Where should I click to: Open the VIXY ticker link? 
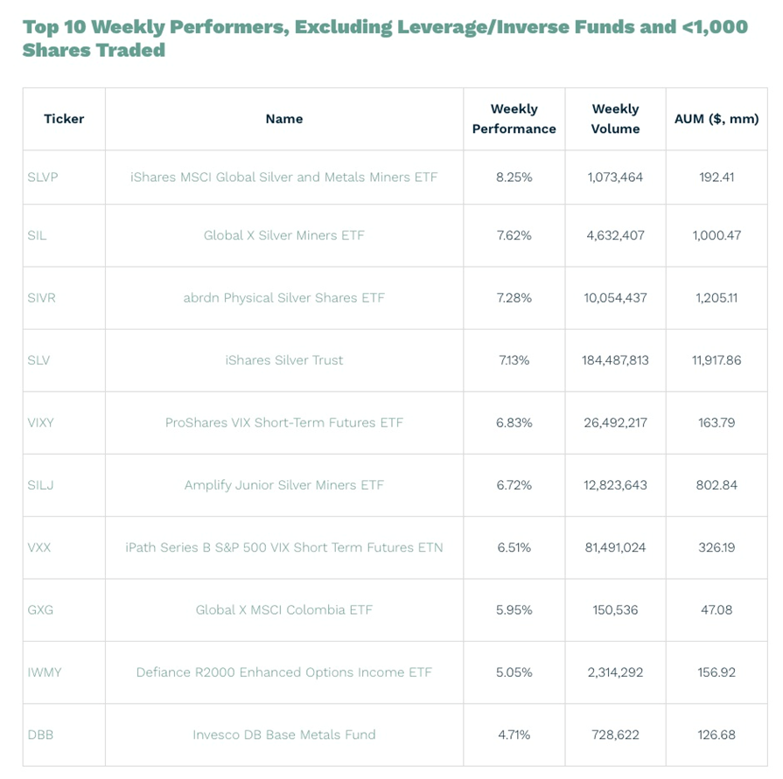click(x=40, y=422)
